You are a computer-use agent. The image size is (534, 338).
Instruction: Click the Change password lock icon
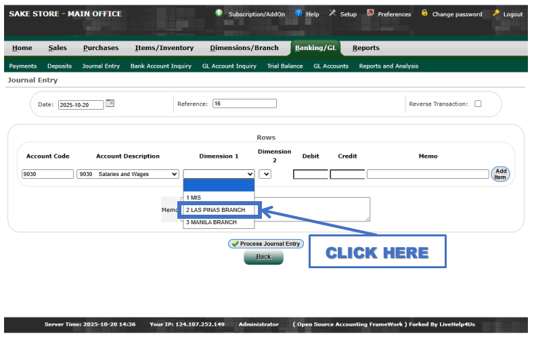click(424, 14)
